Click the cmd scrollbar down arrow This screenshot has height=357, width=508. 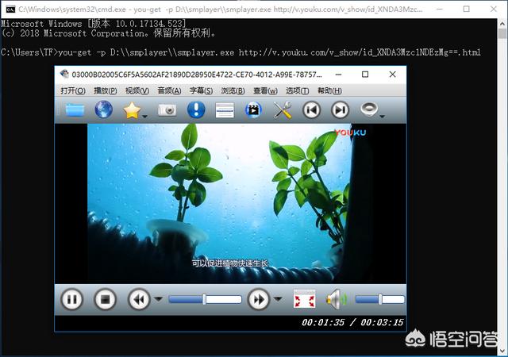[502, 351]
